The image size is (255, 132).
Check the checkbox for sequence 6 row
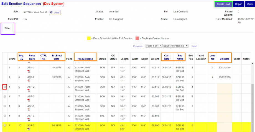coord(5,87)
